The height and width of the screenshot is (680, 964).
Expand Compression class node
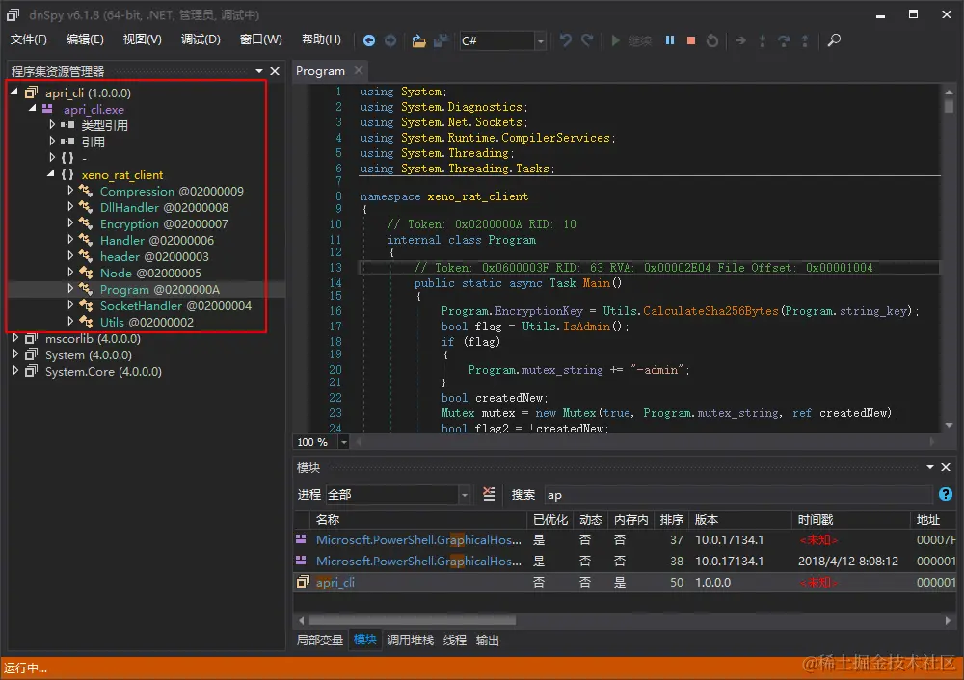(70, 191)
